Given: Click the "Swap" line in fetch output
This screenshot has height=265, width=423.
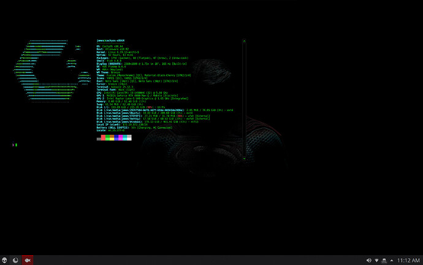Looking at the screenshot, I should (120, 104).
